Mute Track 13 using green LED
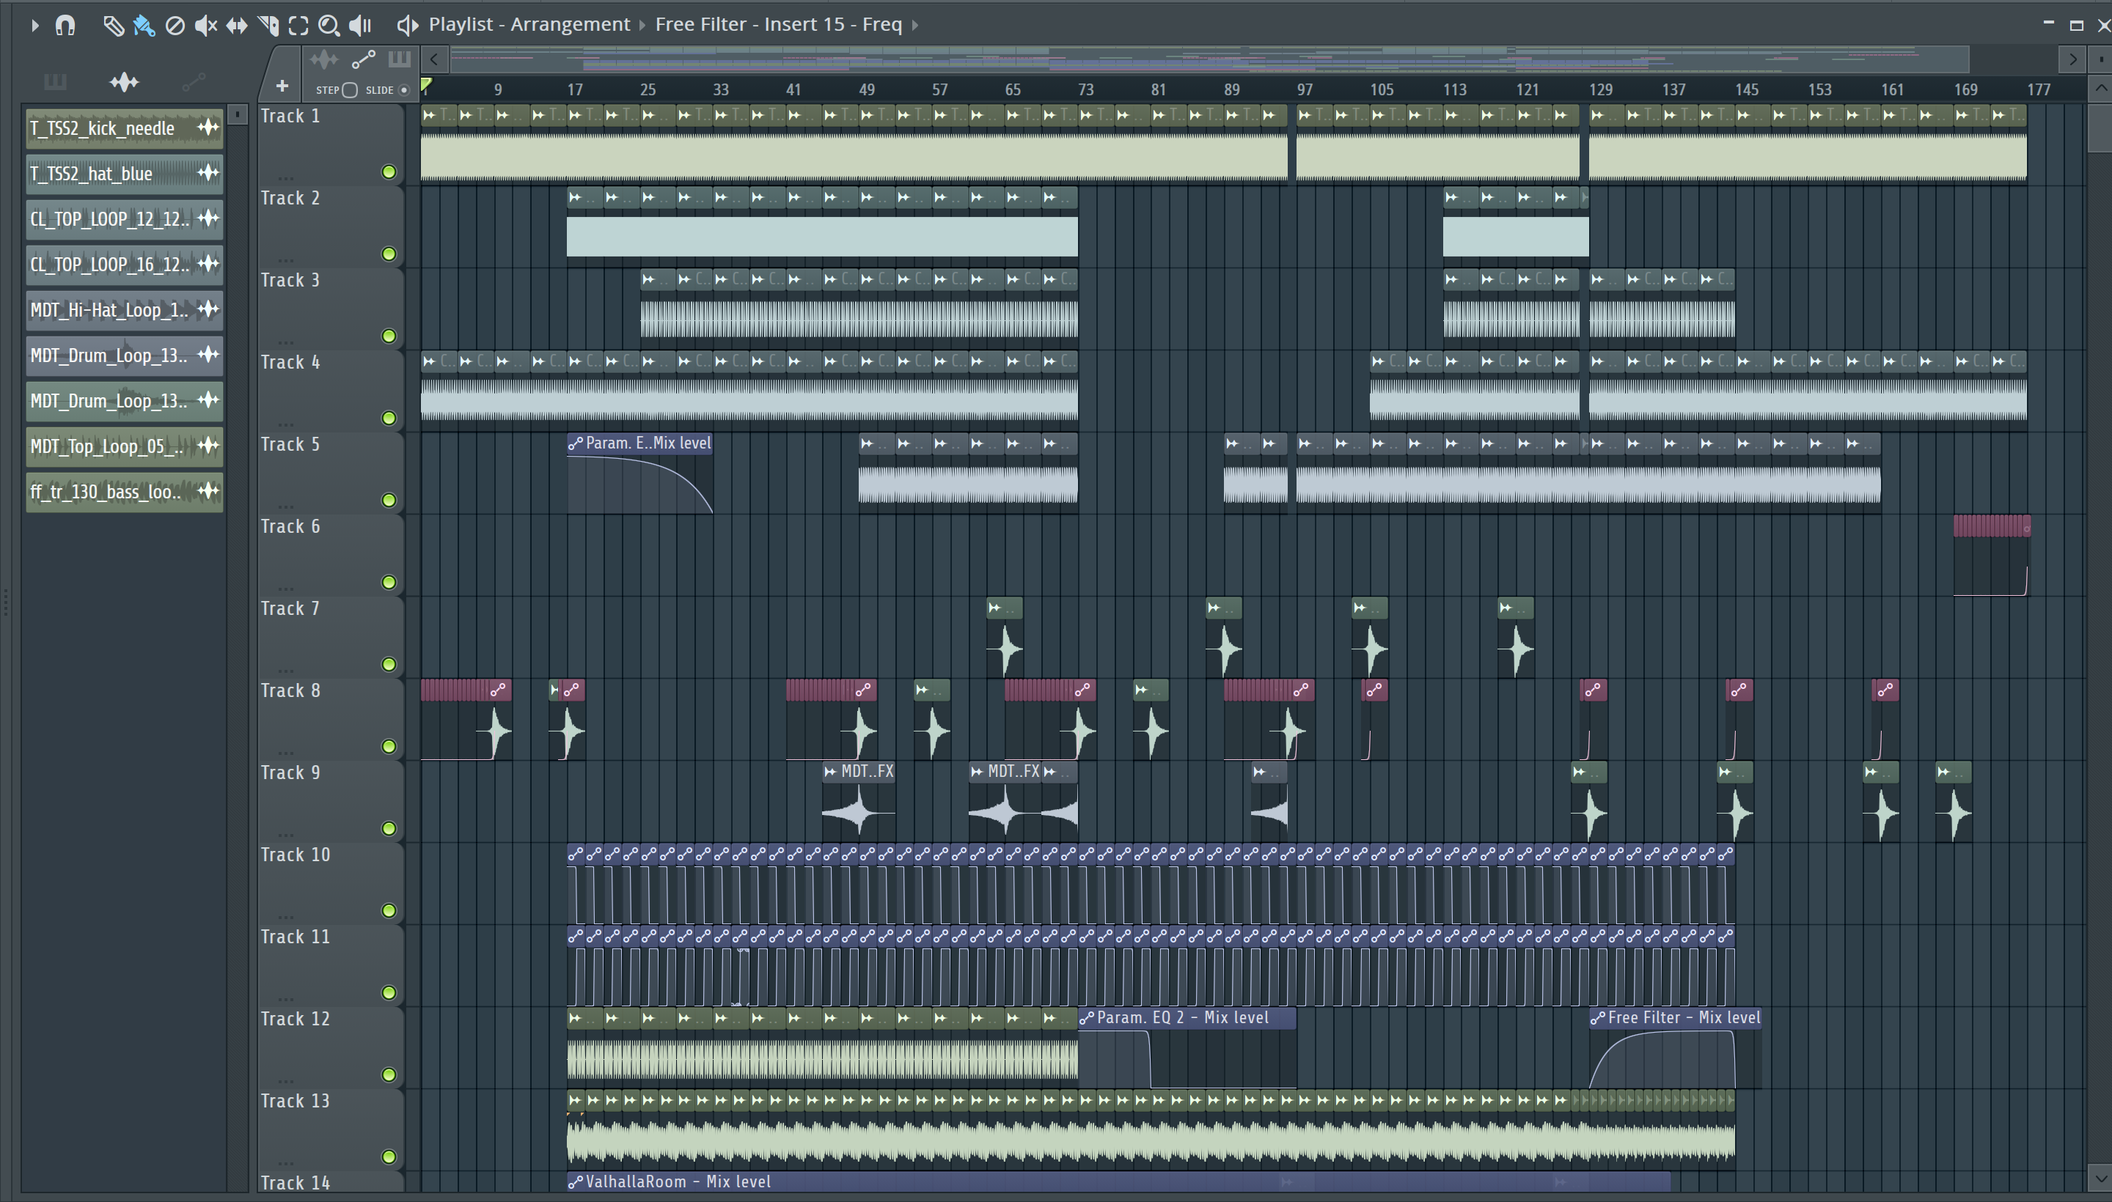This screenshot has width=2112, height=1202. click(x=388, y=1157)
